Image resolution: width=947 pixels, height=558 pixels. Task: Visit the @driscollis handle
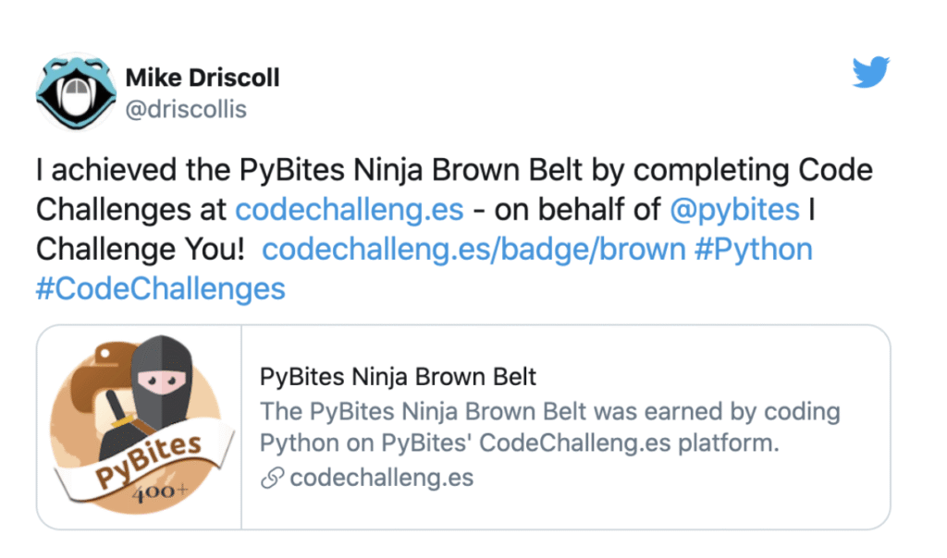[185, 109]
